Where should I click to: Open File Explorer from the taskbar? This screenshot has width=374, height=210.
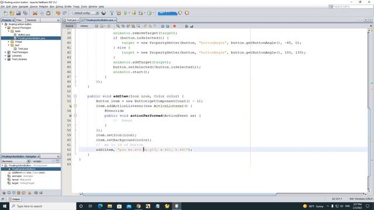[x=110, y=206]
